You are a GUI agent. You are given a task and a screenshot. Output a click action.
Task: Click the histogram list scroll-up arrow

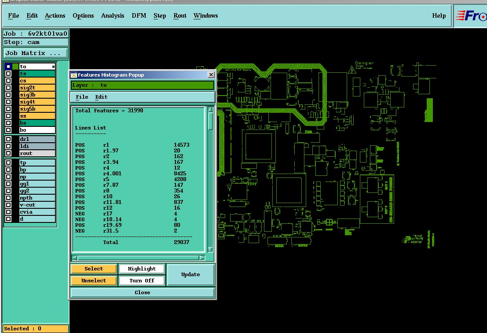tap(210, 110)
